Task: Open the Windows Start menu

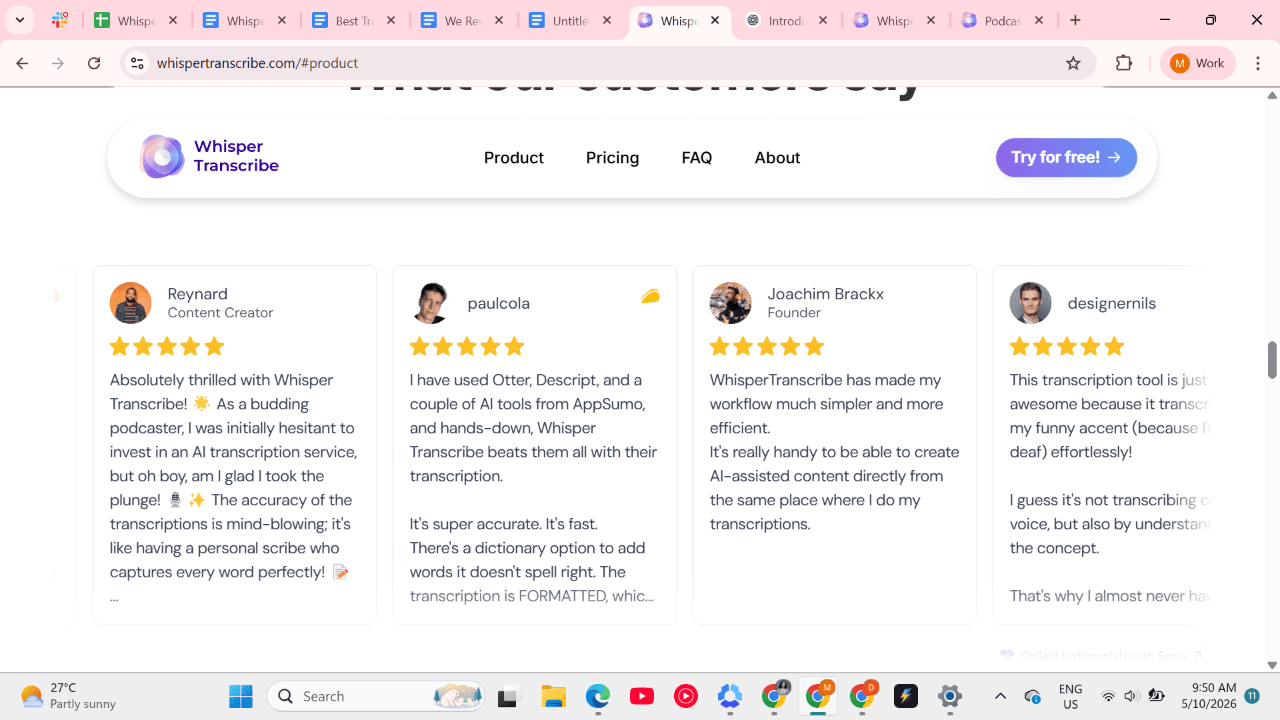Action: pos(241,696)
